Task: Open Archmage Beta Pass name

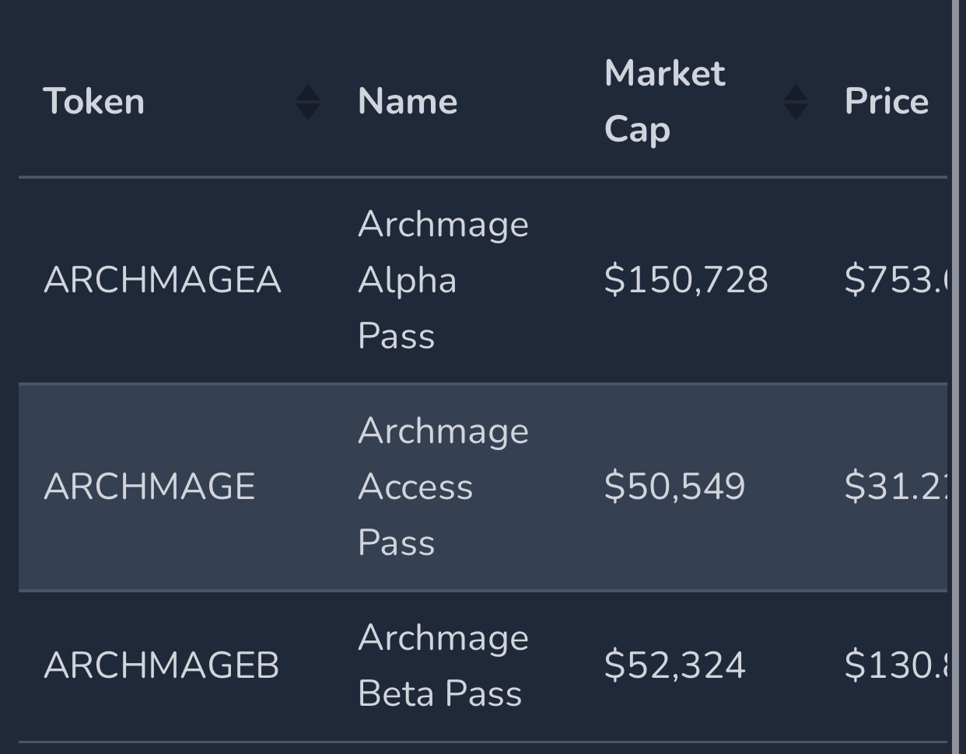Action: [x=443, y=665]
